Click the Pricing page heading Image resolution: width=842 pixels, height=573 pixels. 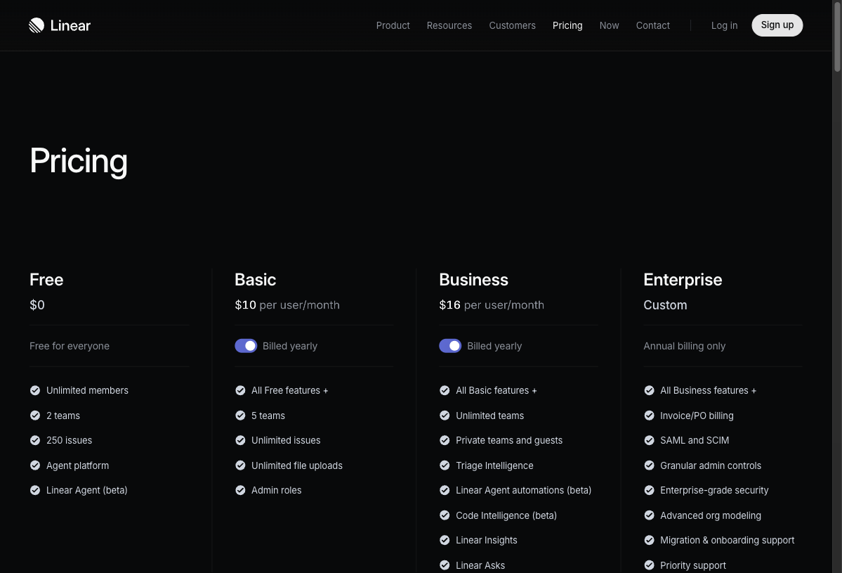pyautogui.click(x=79, y=161)
